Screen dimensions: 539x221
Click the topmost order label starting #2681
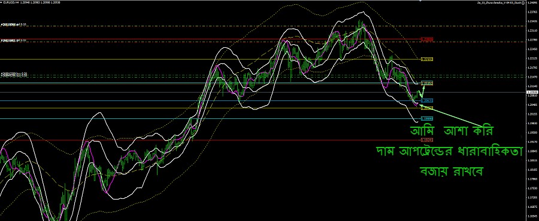coord(14,24)
